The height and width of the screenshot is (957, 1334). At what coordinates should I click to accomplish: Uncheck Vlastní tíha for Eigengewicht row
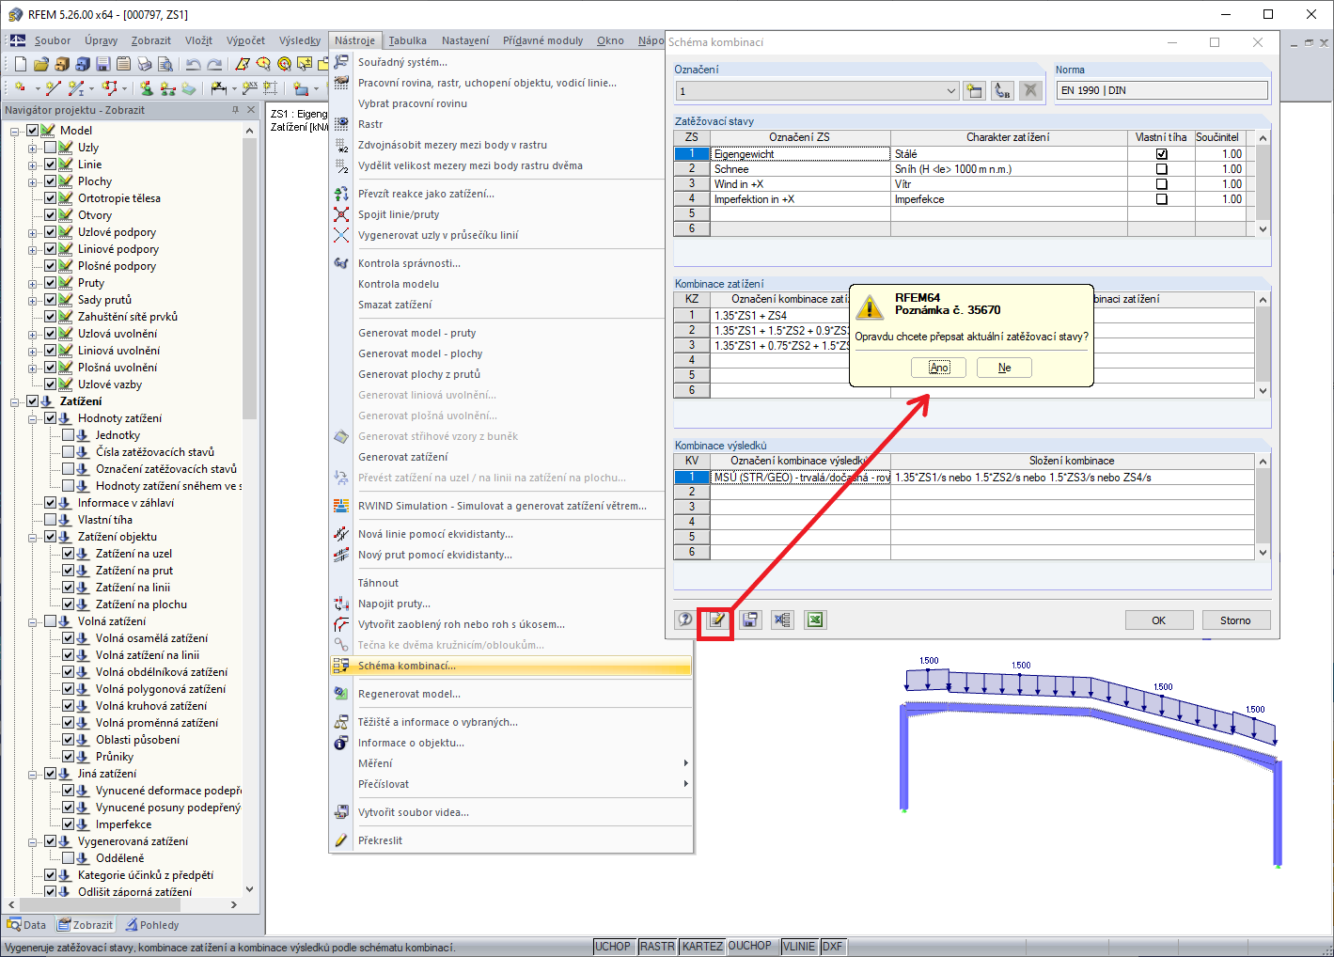pyautogui.click(x=1161, y=154)
